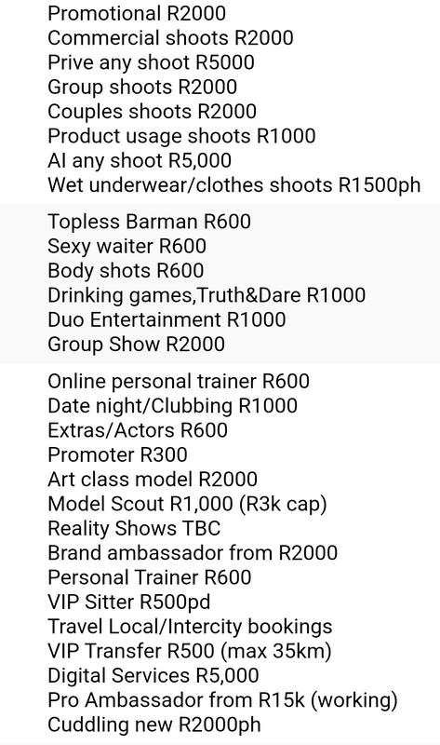Tap Drinking games, Truth&Dare R1000 entry
This screenshot has width=440, height=745.
point(207,295)
